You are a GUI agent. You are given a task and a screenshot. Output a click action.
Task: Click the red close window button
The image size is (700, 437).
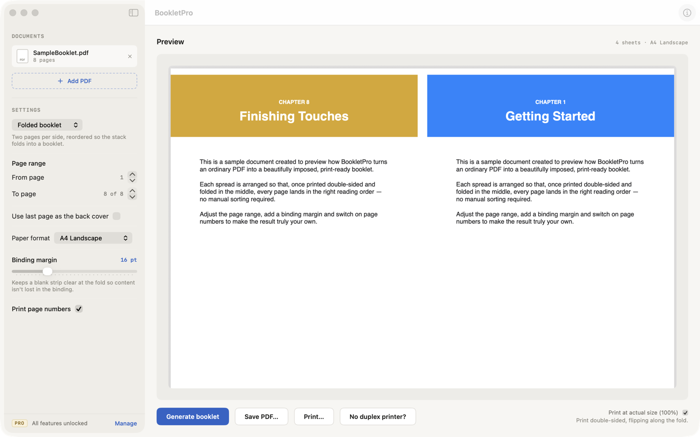(13, 12)
